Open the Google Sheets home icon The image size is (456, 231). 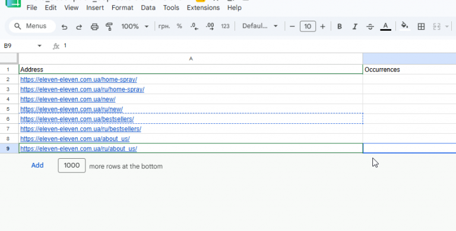point(13,3)
